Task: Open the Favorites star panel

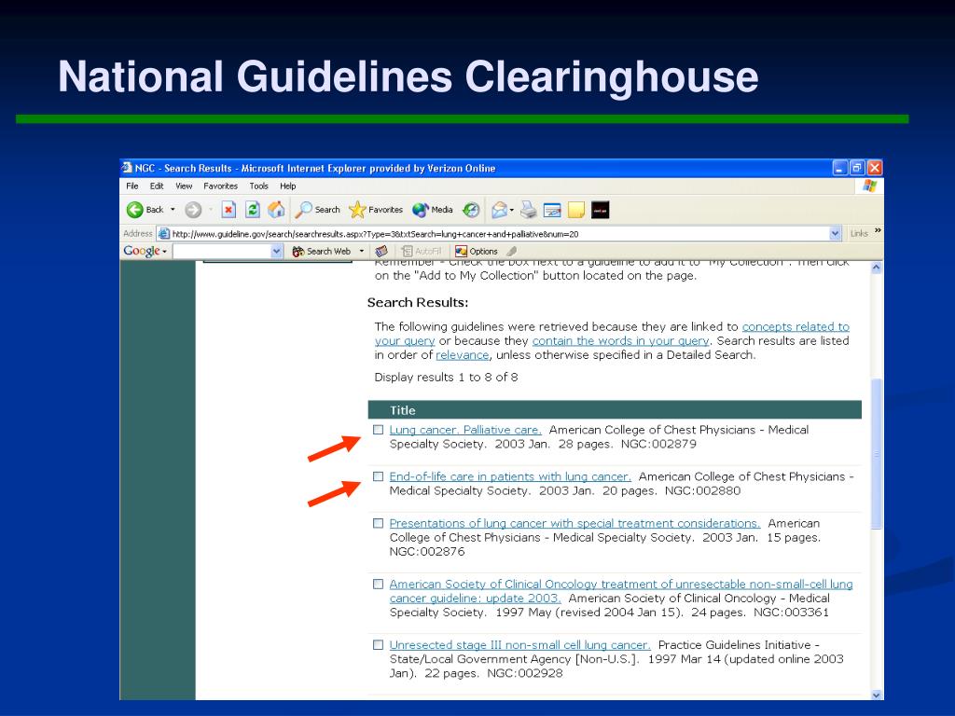Action: (x=376, y=210)
